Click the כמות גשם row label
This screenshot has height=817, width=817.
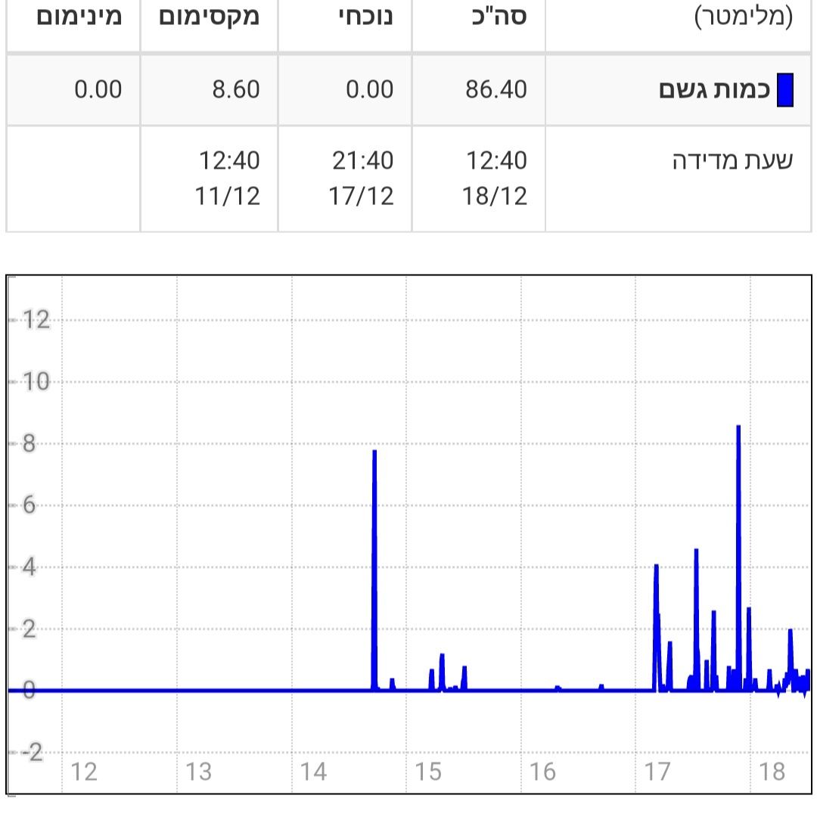pyautogui.click(x=714, y=90)
